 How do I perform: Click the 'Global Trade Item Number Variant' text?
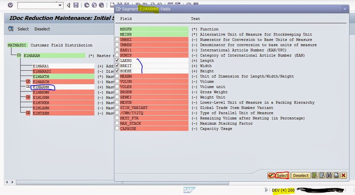236,108
